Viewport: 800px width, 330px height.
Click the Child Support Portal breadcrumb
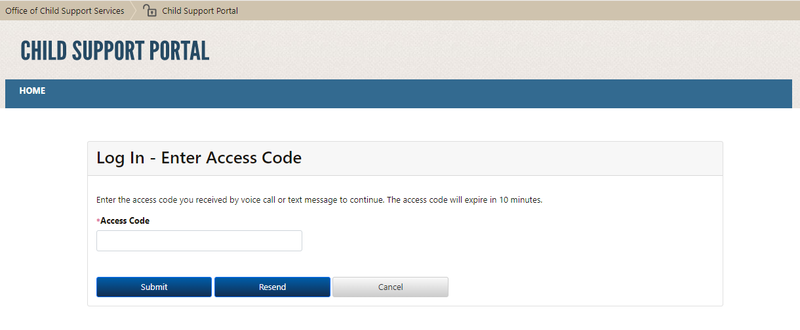pyautogui.click(x=200, y=10)
